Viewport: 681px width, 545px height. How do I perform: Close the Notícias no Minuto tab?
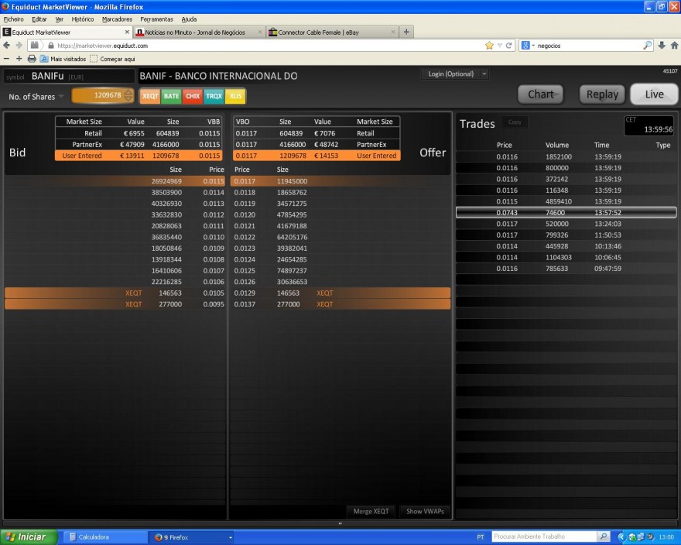point(260,33)
